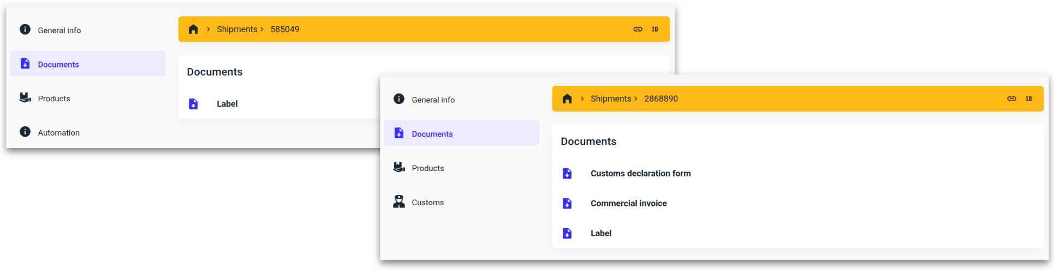Image resolution: width=1054 pixels, height=270 pixels.
Task: Select Products in the sidebar with Automation
Action: coord(54,99)
